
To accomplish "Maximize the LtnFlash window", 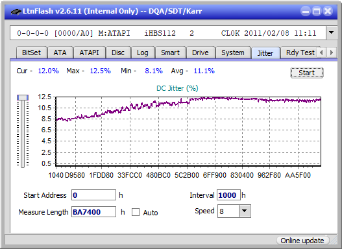I will point(317,11).
